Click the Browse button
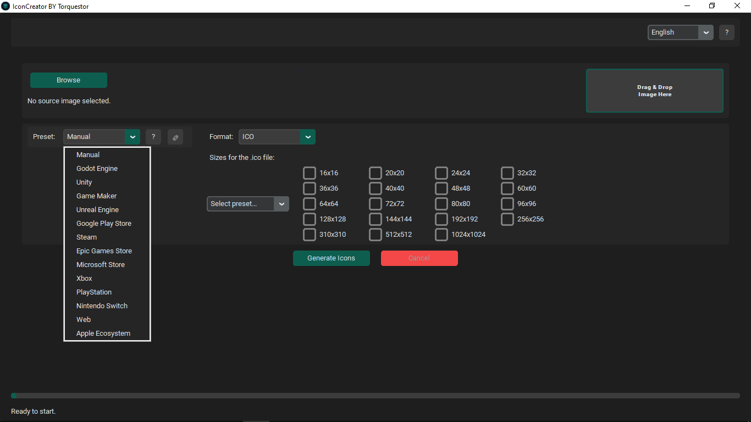The width and height of the screenshot is (751, 422). click(69, 80)
